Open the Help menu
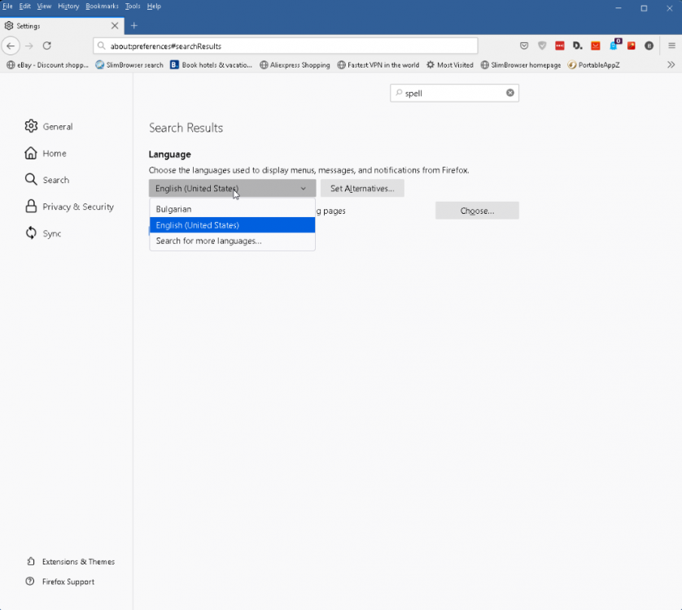682x610 pixels. pos(154,6)
